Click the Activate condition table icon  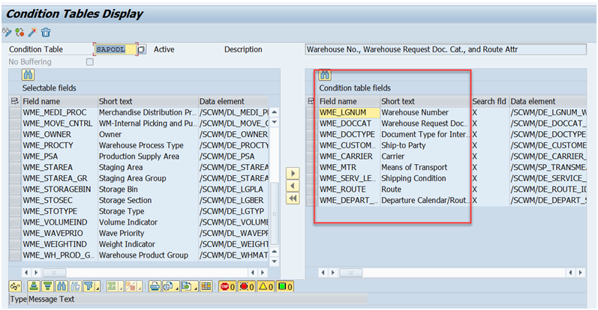[20, 32]
